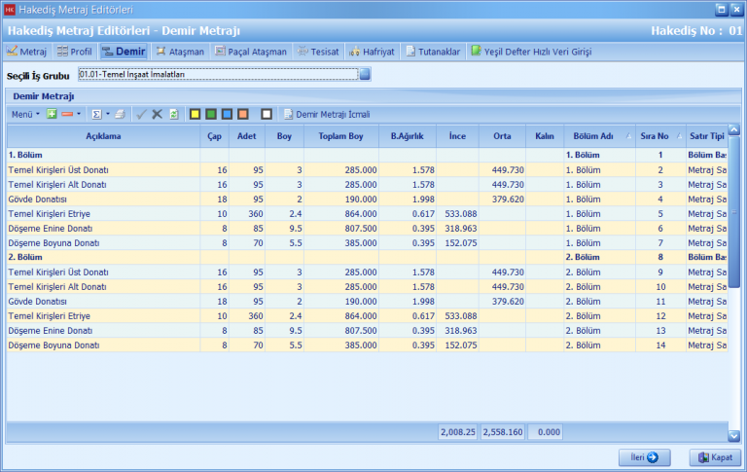
Task: Click the Kapat button
Action: 714,456
